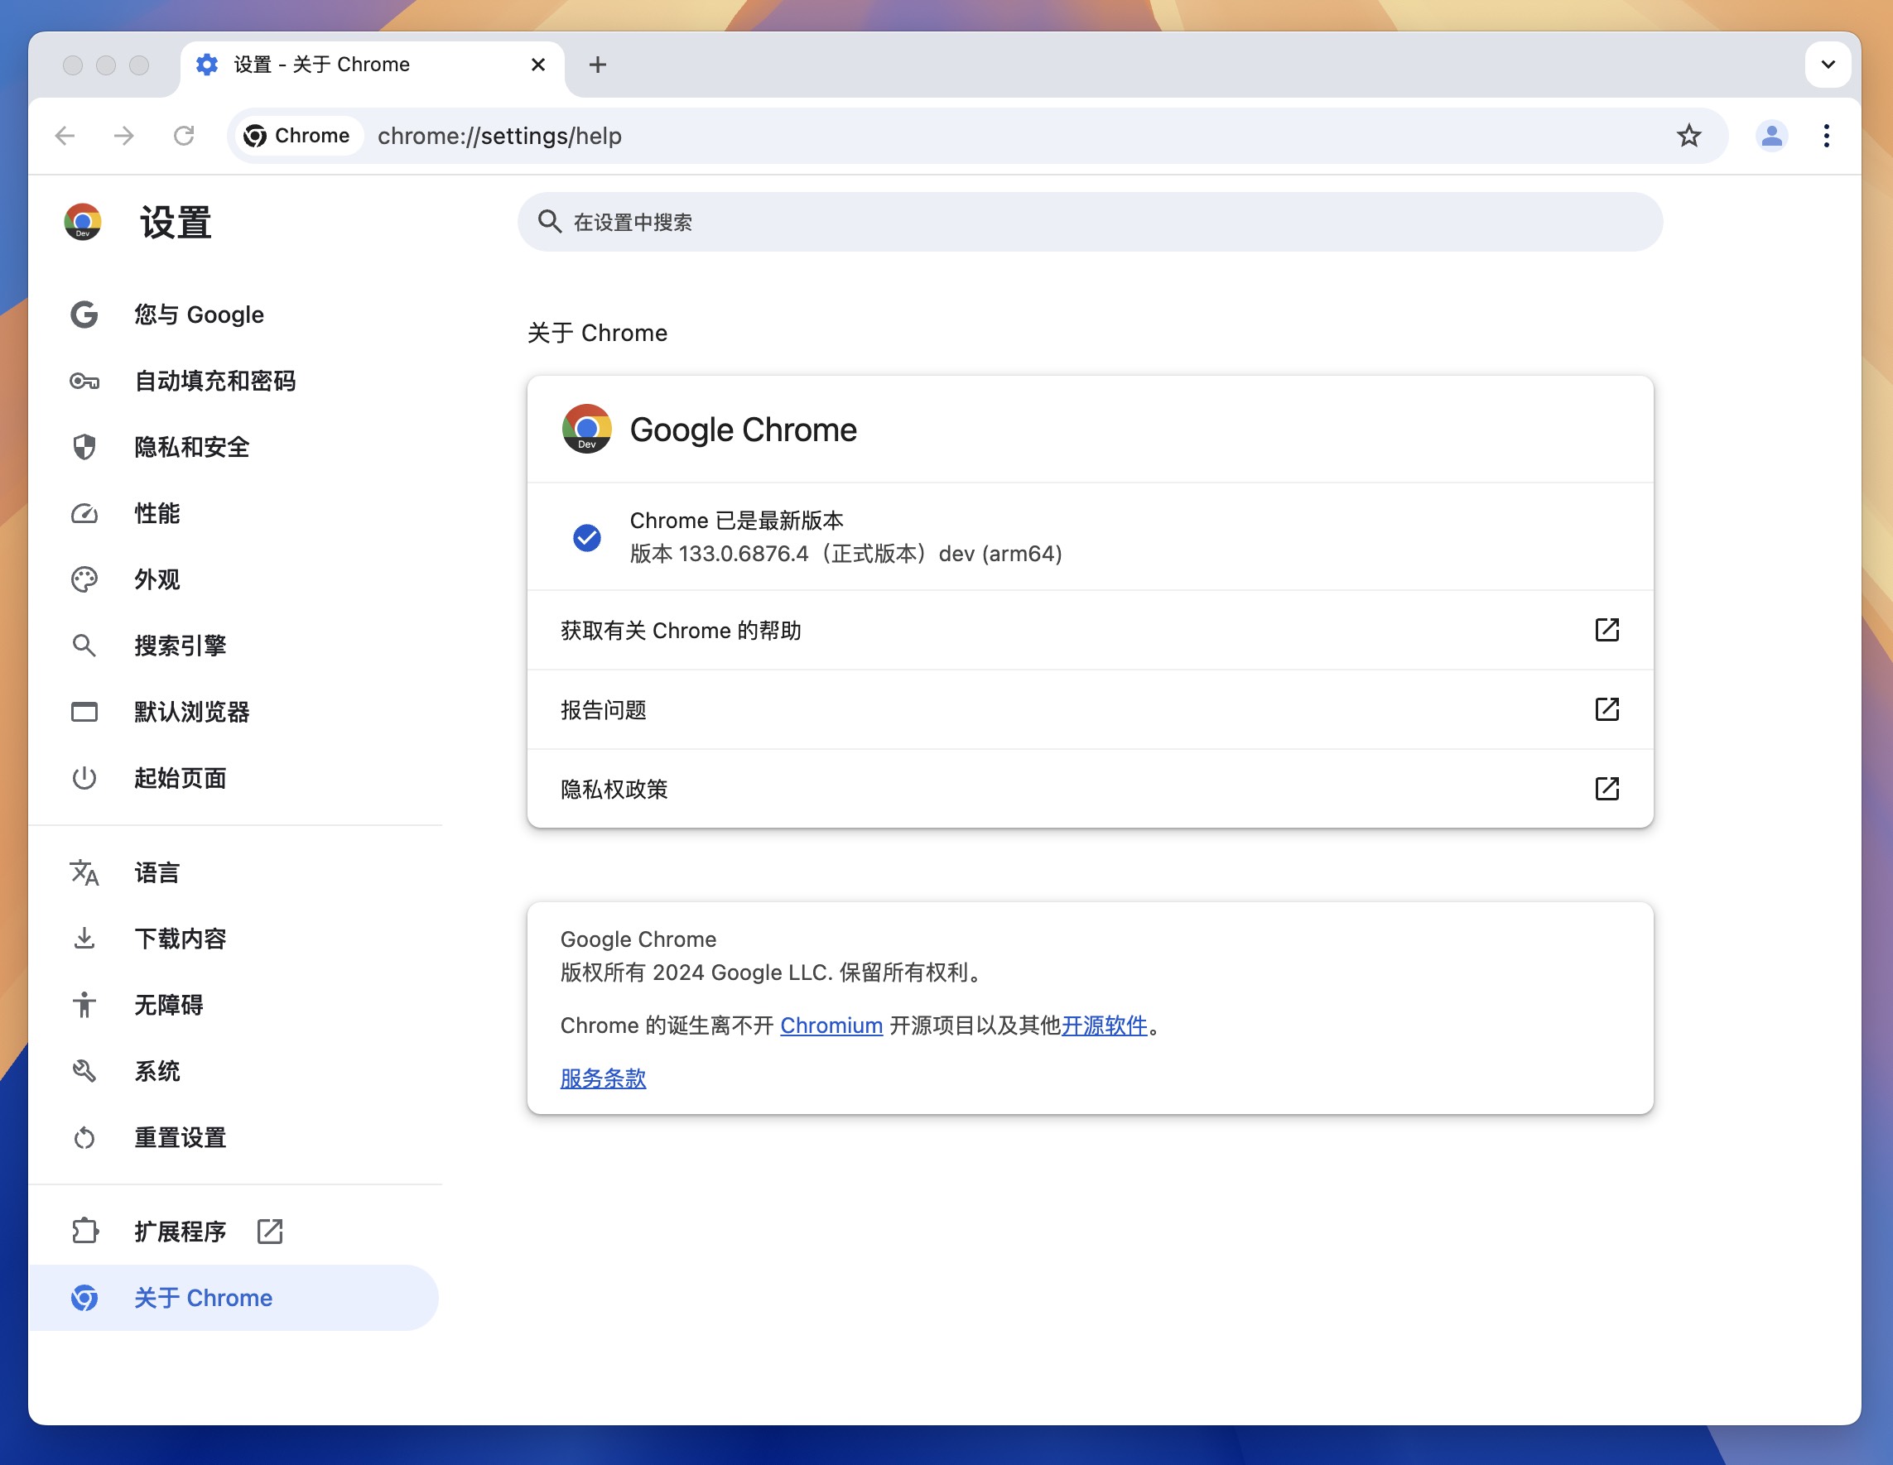Click the speedometer performance icon
The height and width of the screenshot is (1465, 1893).
tap(84, 514)
